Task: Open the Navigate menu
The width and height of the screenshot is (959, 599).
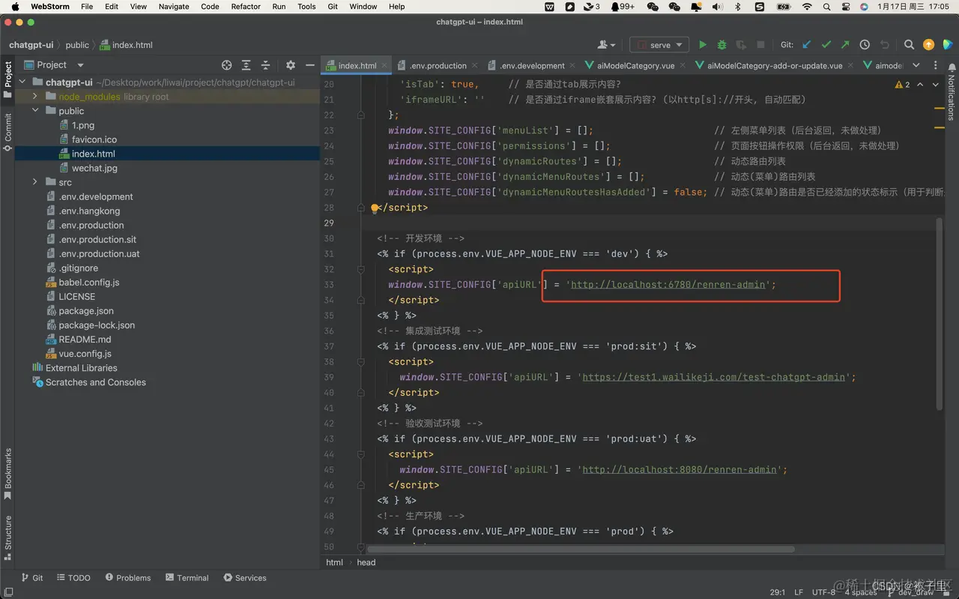Action: pos(174,6)
